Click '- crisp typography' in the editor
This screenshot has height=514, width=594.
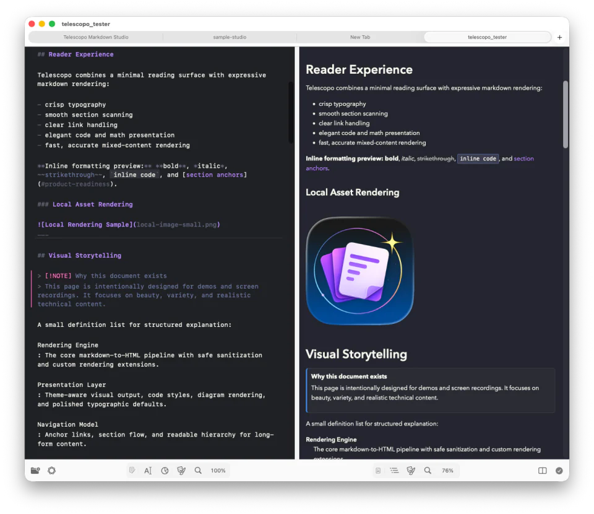(72, 105)
